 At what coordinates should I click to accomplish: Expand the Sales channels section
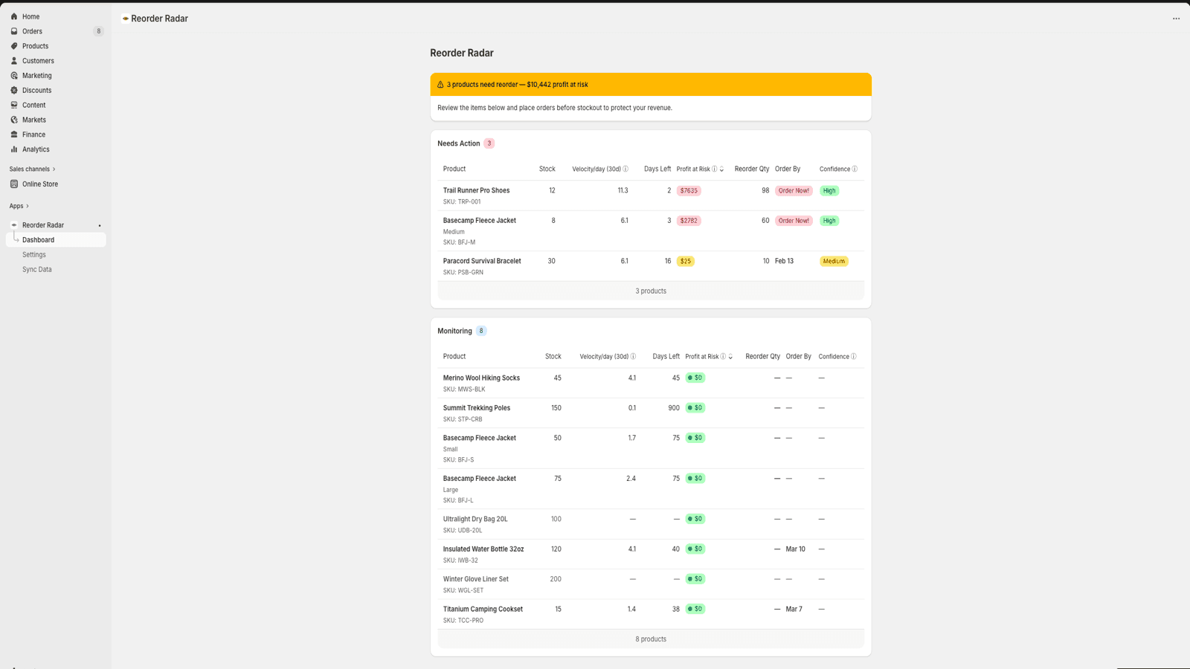(x=32, y=169)
